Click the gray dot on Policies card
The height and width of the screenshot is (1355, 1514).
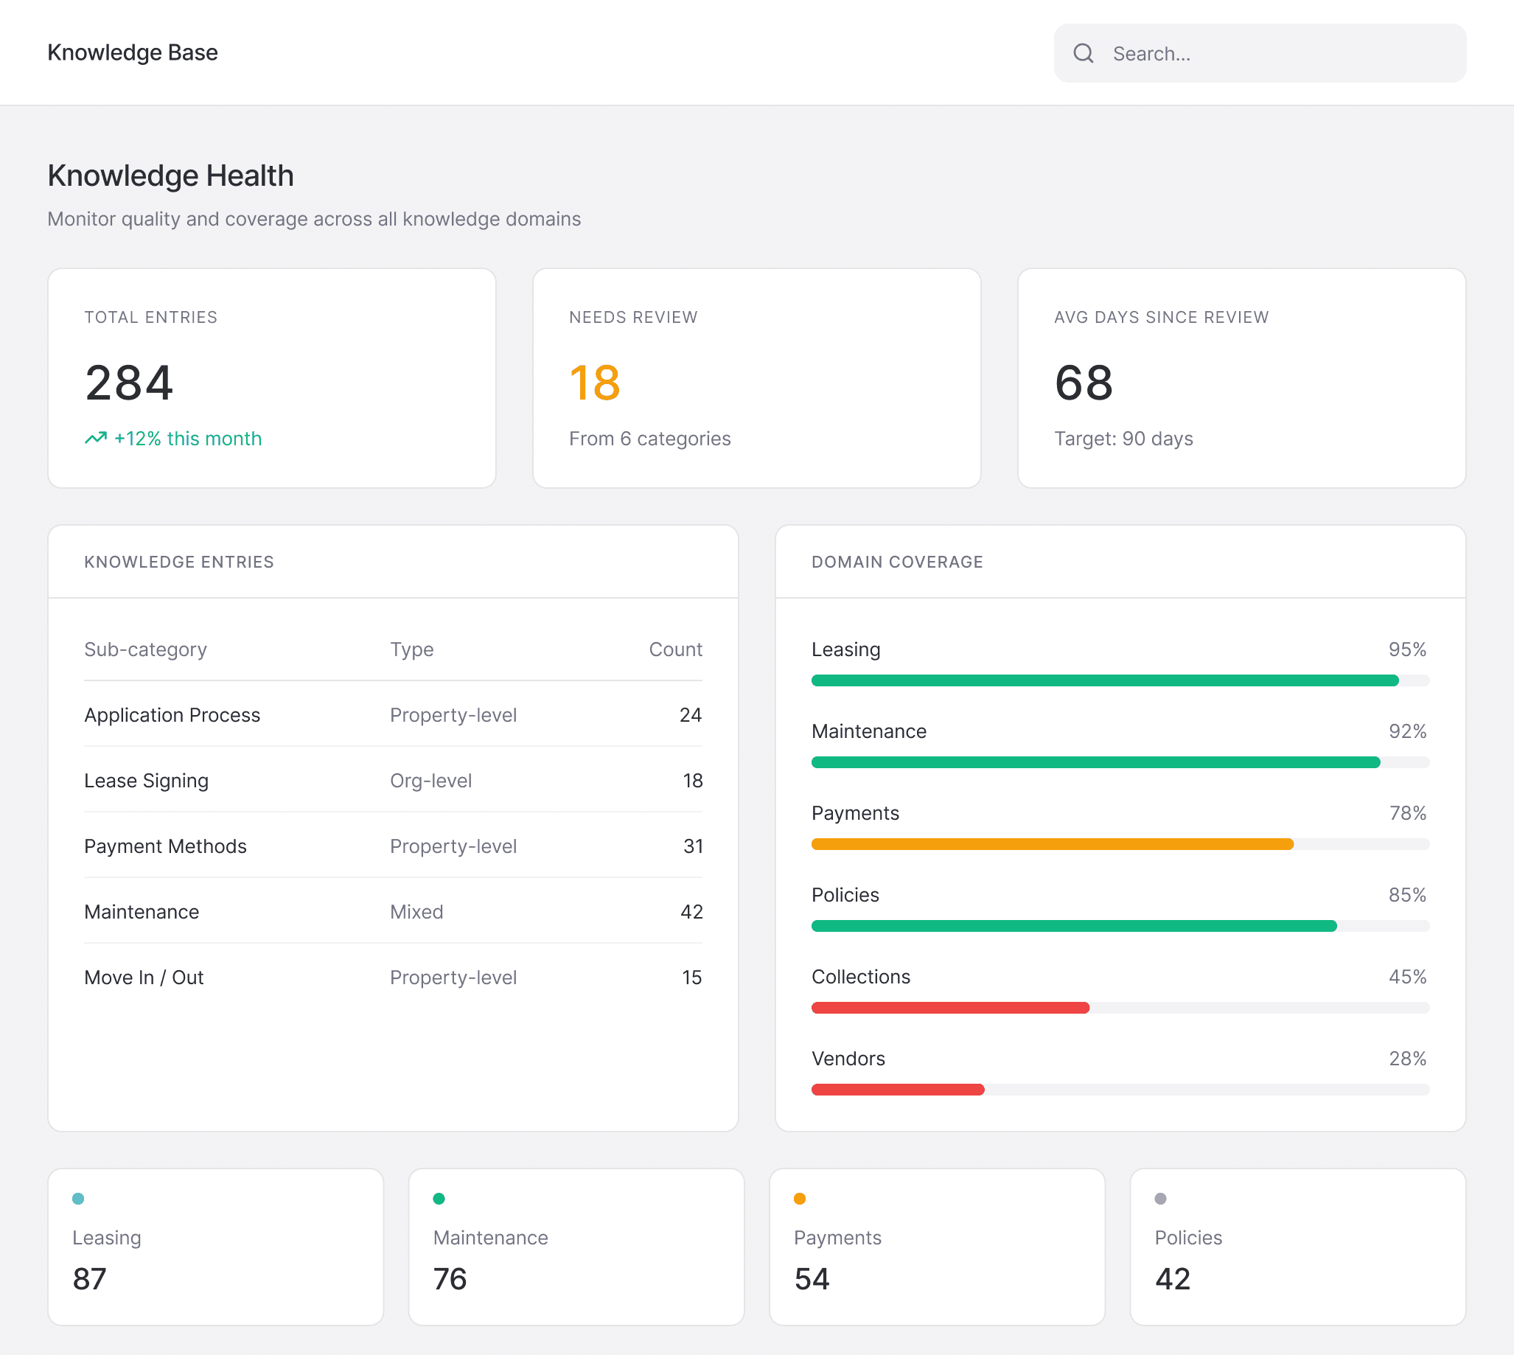[x=1160, y=1199]
